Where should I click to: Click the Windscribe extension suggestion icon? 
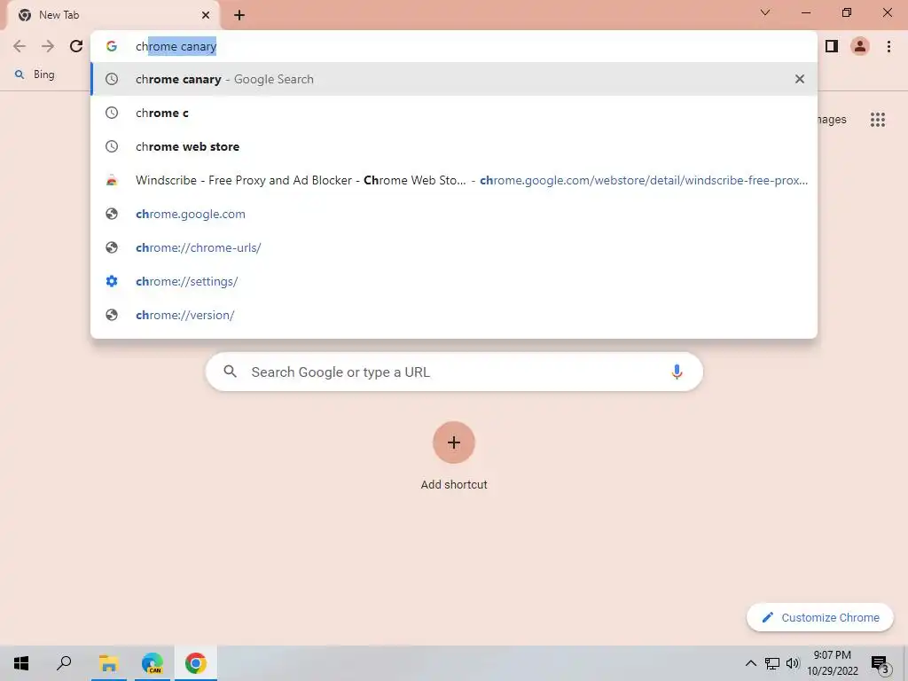pyautogui.click(x=112, y=180)
